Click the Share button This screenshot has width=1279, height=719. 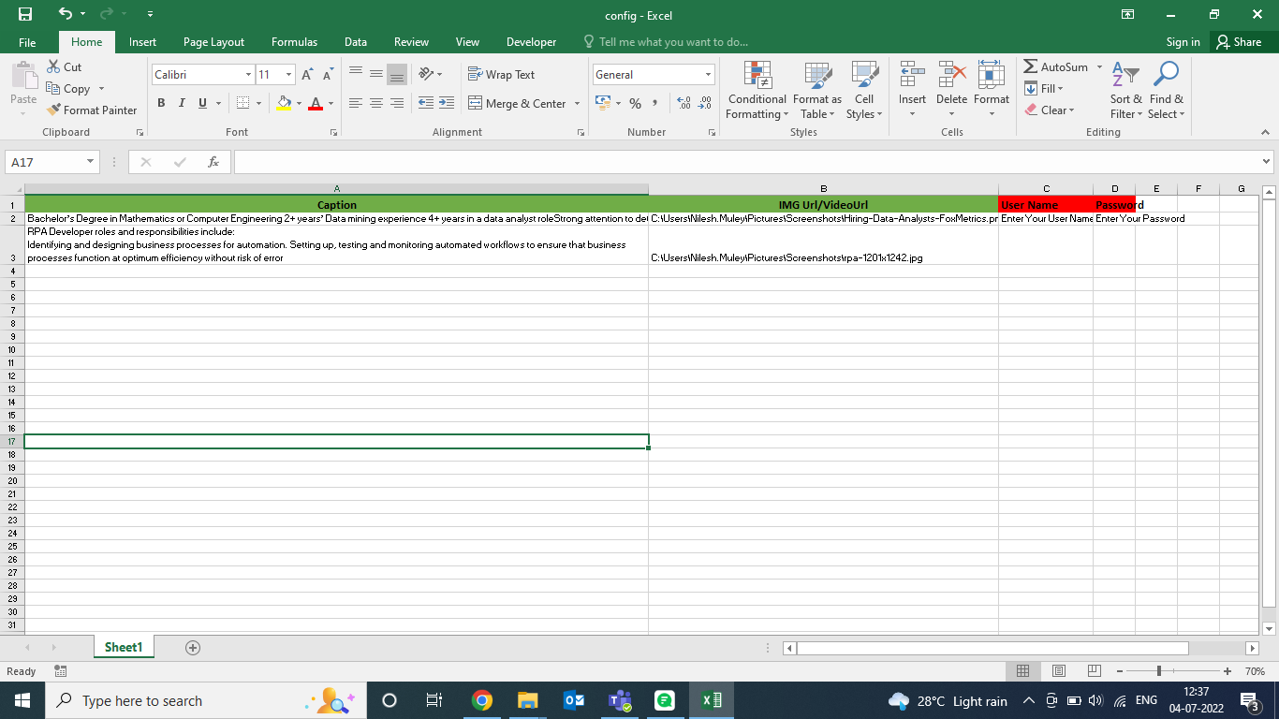1238,42
